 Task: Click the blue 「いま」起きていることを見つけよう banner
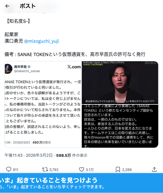coord(81,183)
